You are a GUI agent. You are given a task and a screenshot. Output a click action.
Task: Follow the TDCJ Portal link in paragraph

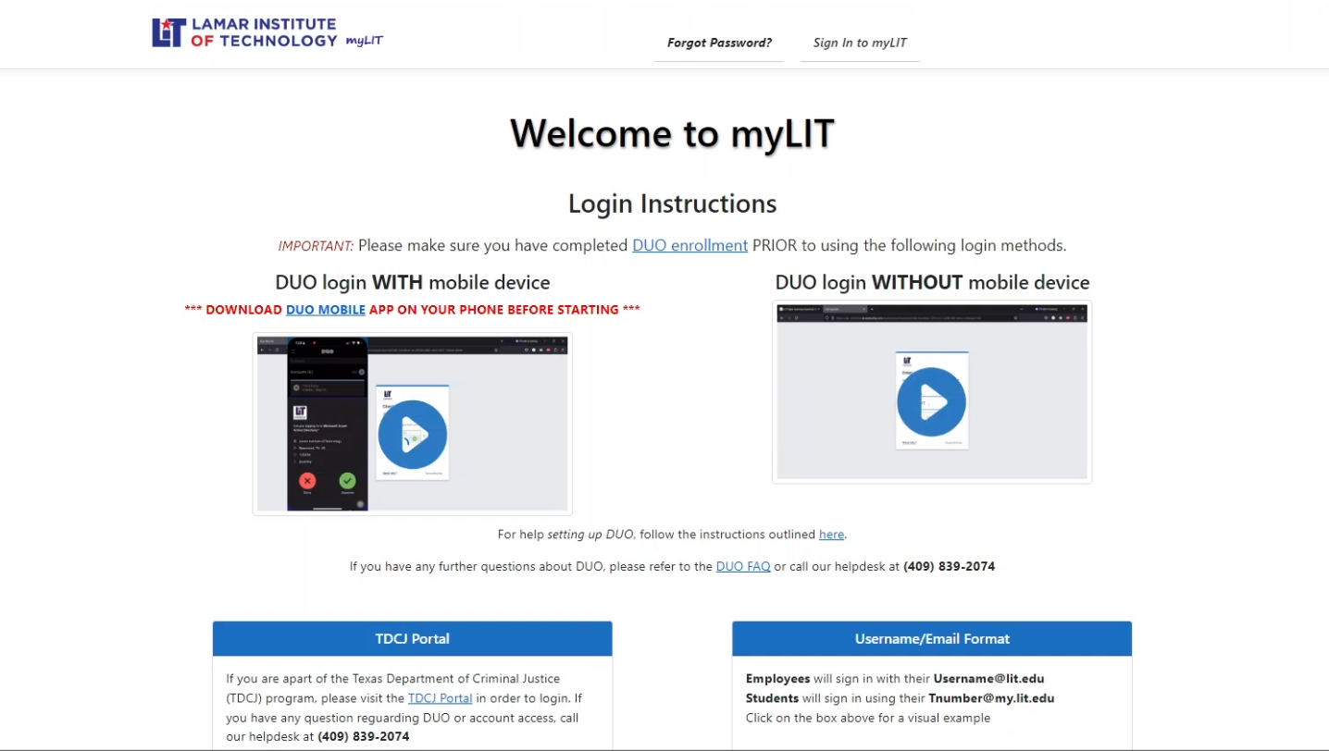point(441,698)
